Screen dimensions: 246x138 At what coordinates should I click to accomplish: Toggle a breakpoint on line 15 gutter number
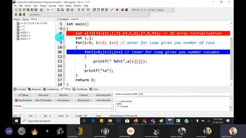pyautogui.click(x=60, y=71)
